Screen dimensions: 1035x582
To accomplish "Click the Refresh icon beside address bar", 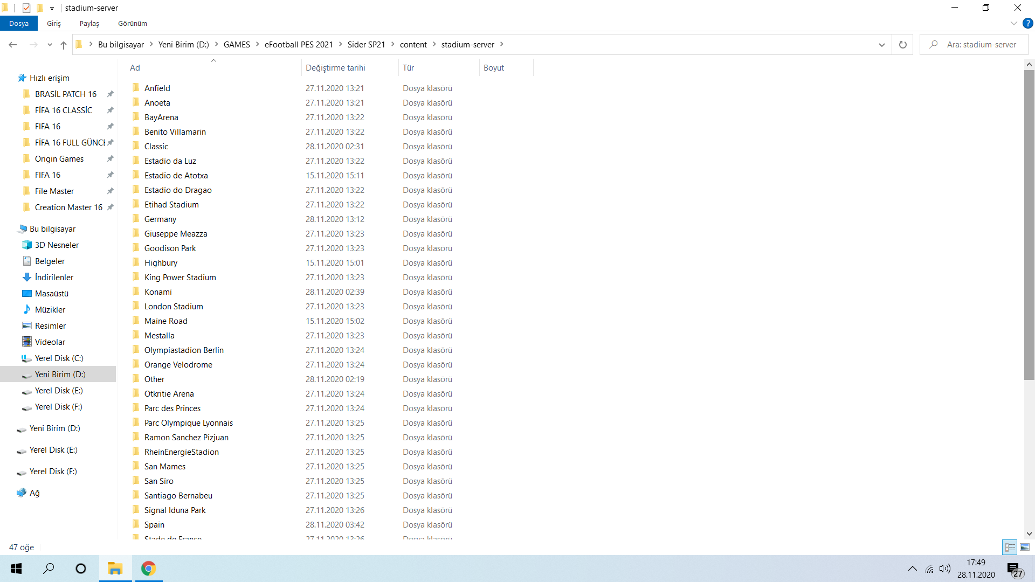I will (x=902, y=45).
